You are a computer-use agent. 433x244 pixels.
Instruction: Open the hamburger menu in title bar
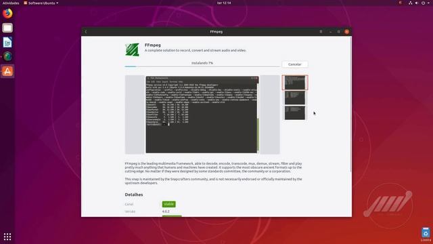point(321,32)
